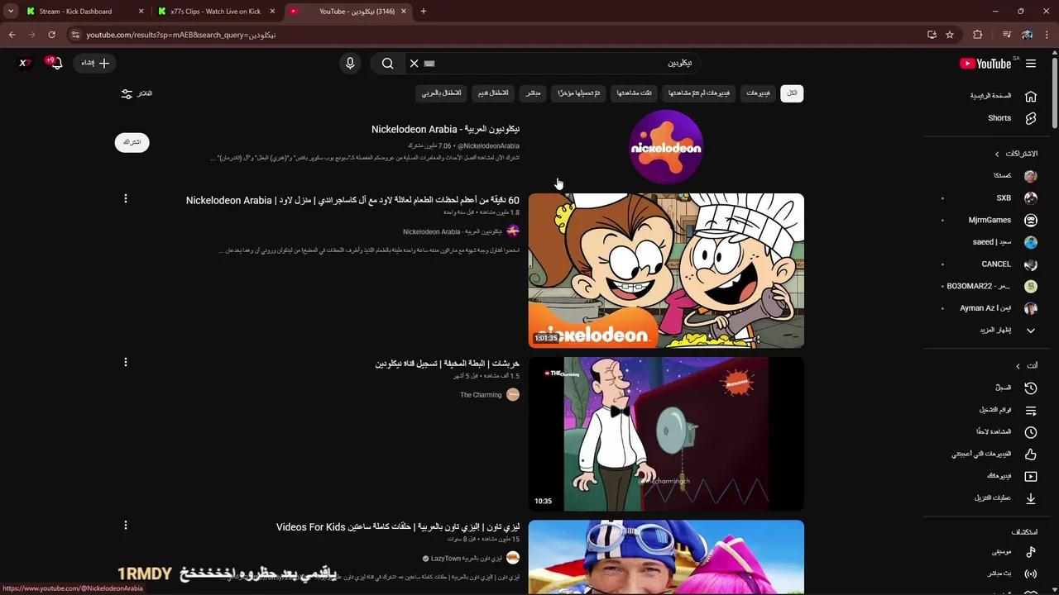Select the Live (مباشر) filter chip

point(533,93)
